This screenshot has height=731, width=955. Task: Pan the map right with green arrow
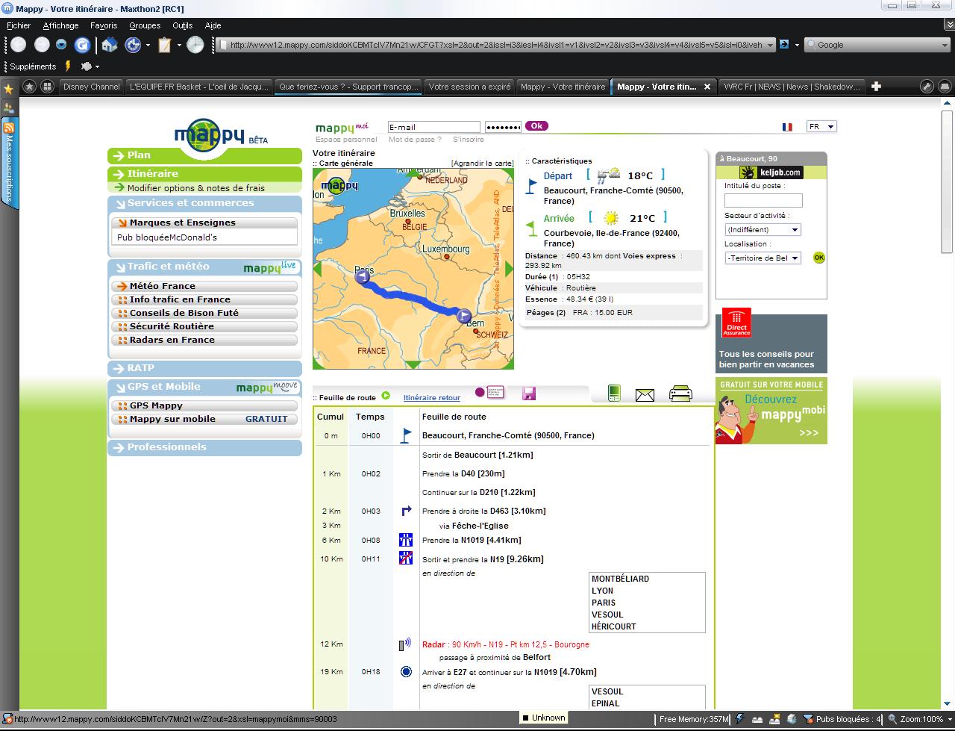[509, 270]
